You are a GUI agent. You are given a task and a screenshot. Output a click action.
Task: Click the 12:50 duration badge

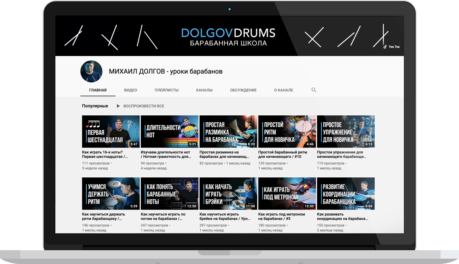[192, 206]
